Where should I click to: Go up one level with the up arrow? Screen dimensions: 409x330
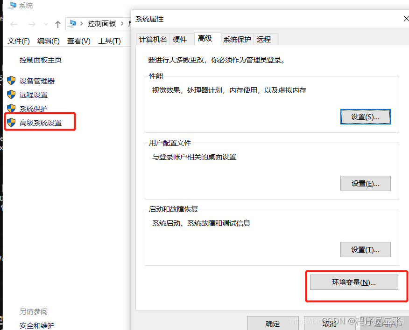pos(58,24)
